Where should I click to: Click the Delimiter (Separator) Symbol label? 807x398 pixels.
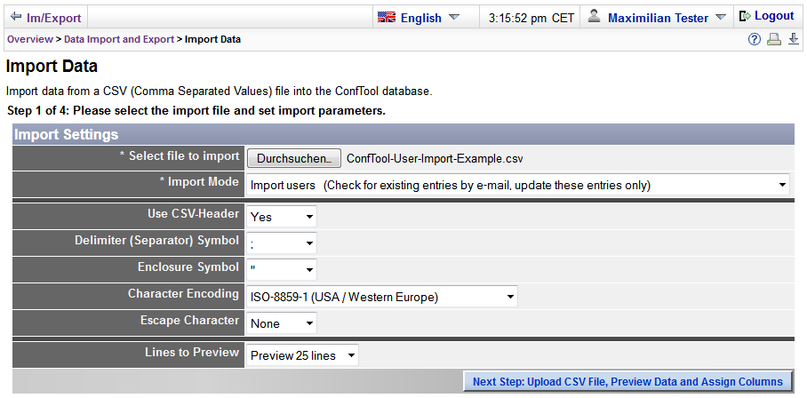(156, 240)
